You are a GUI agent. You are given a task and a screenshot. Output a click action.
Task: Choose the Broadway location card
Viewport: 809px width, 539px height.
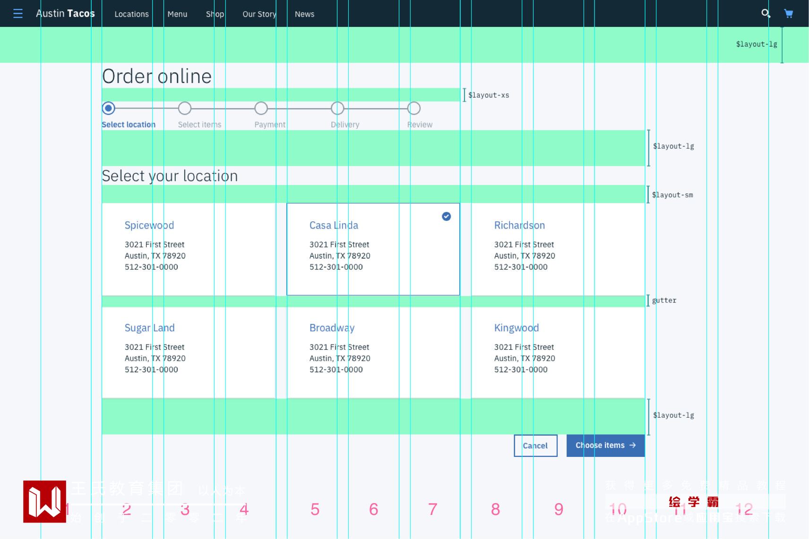pyautogui.click(x=373, y=353)
